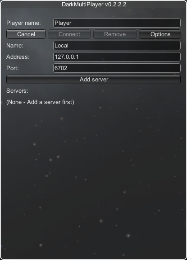Place cursor right after the digits '6702'
This screenshot has height=260, width=187.
pos(68,68)
